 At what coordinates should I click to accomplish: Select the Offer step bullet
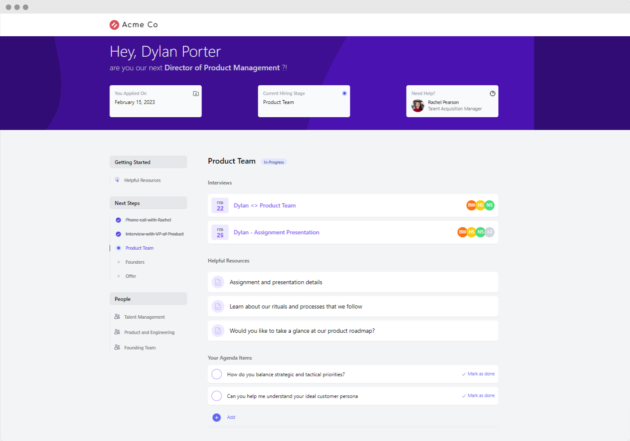click(x=118, y=276)
